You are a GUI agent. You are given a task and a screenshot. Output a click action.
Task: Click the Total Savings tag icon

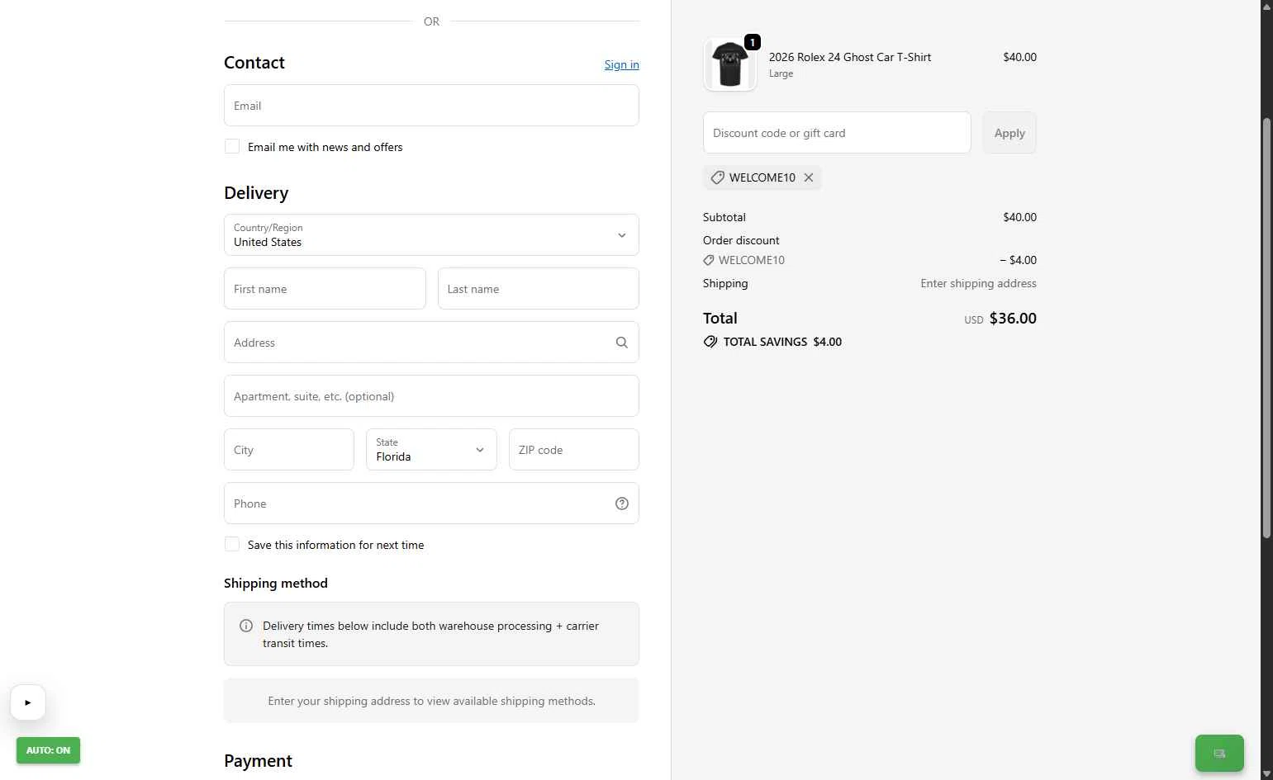710,342
